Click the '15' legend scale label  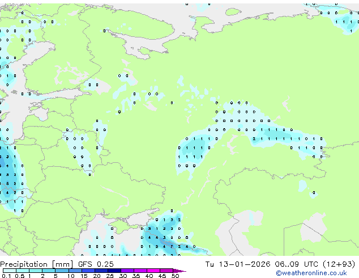click(x=84, y=276)
